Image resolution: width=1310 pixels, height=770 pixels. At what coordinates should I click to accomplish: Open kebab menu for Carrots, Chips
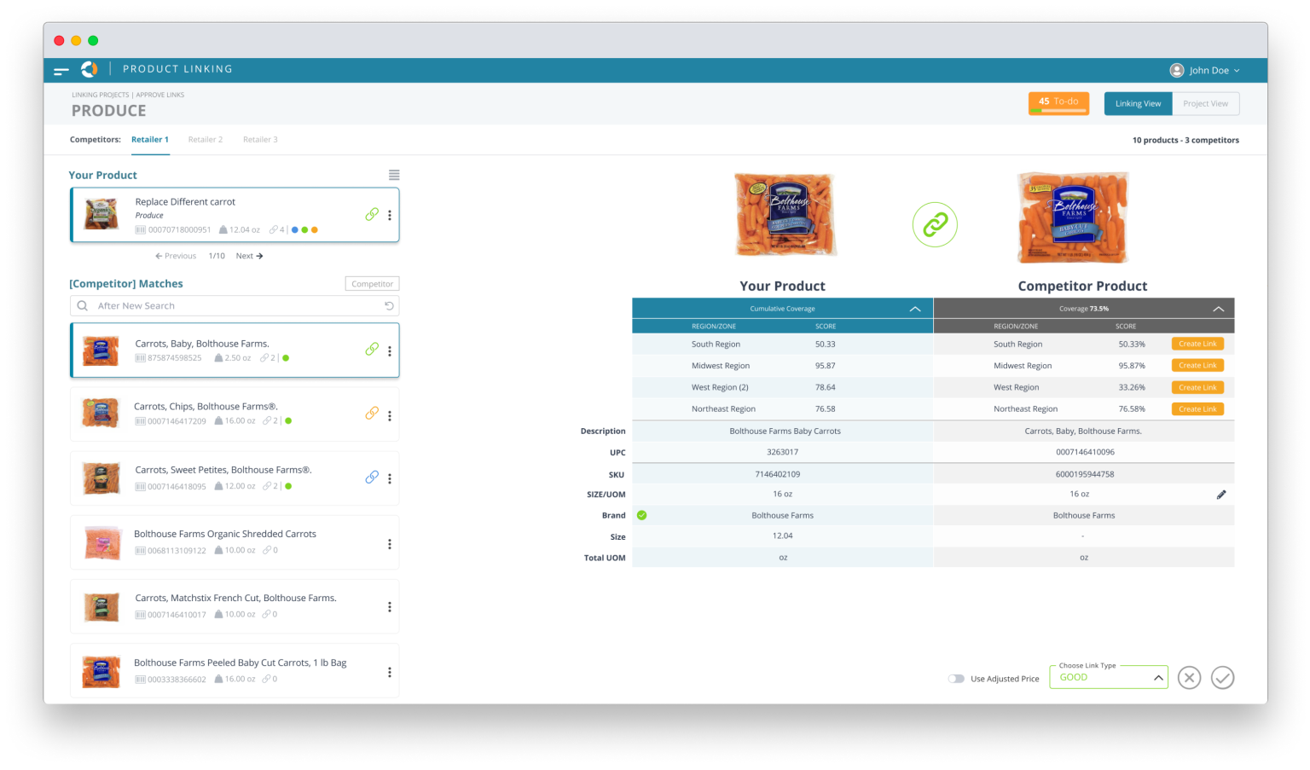(x=390, y=416)
